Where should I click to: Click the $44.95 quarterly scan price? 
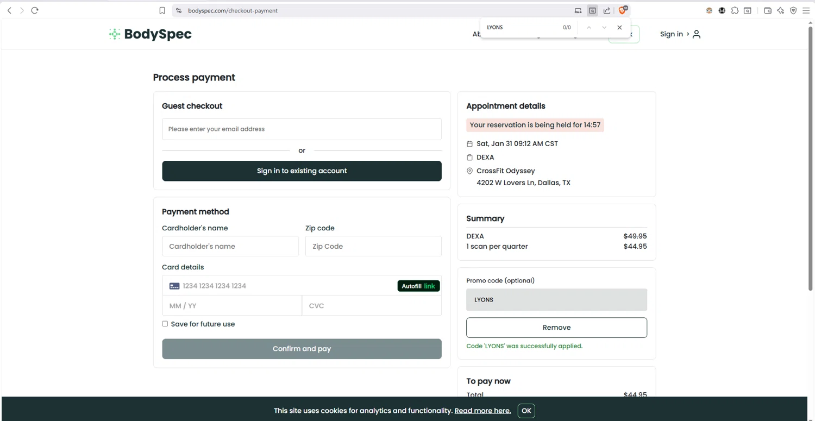click(x=635, y=247)
